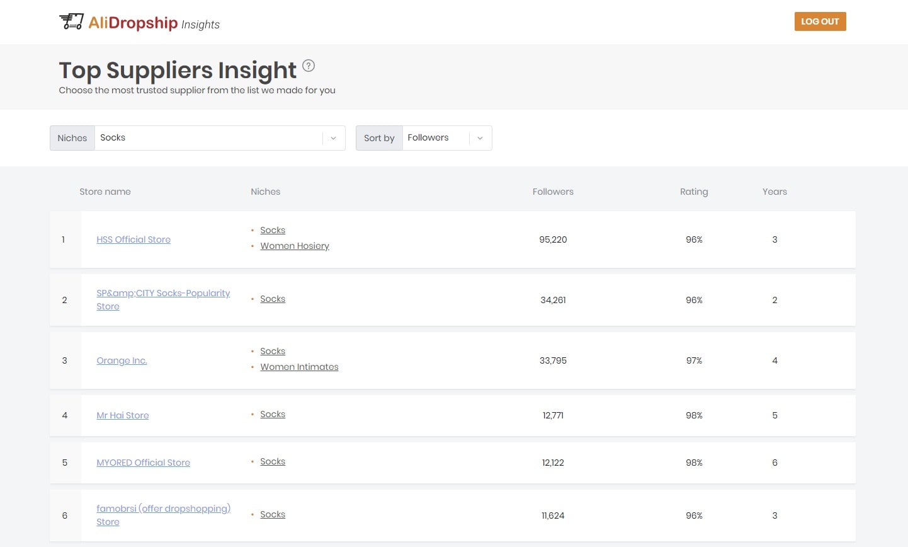Click the AliDropship Insights brand text
This screenshot has width=908, height=547.
coord(154,23)
